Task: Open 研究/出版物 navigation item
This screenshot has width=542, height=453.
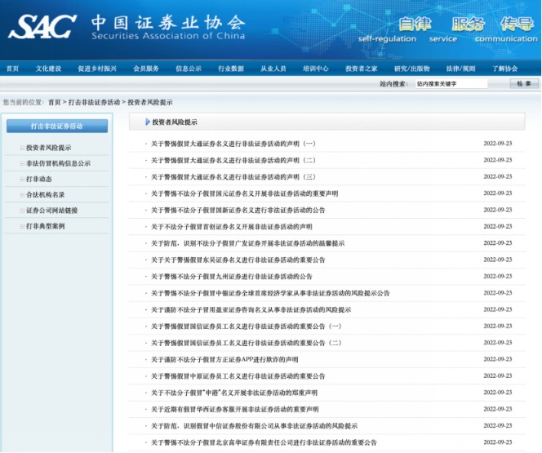Action: (411, 69)
